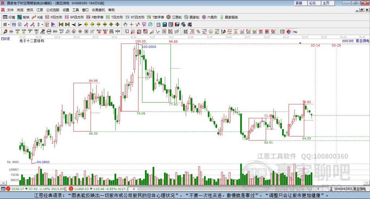The height and width of the screenshot is (199, 370).
Task: Move chart right with black right arrow
Action: pos(80,25)
